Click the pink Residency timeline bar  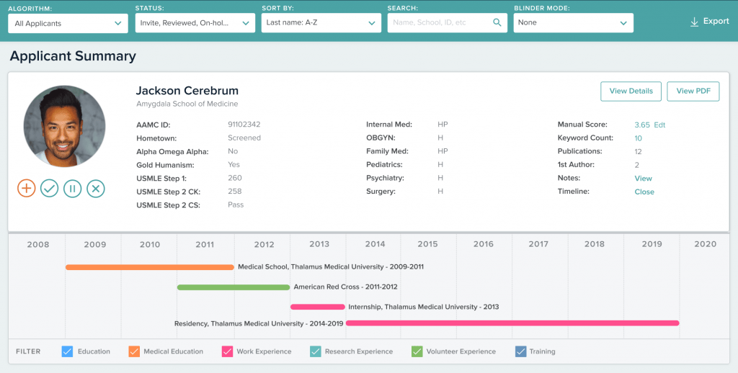512,323
